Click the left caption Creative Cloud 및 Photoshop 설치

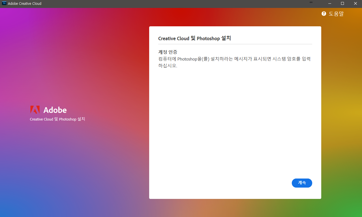(x=57, y=119)
